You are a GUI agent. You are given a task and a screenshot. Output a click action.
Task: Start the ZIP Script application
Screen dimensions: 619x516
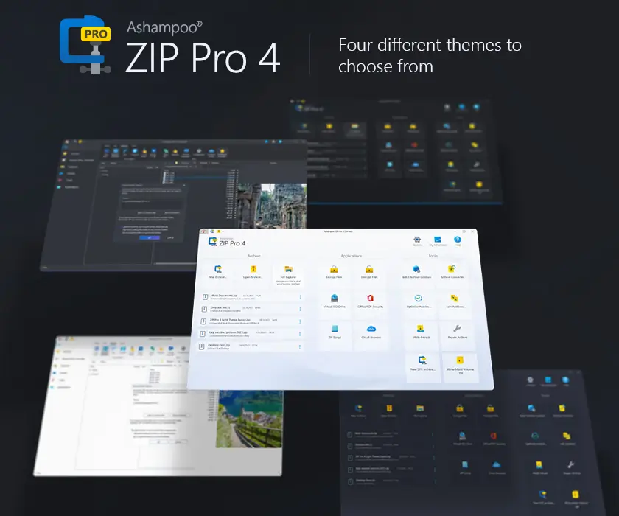click(x=334, y=333)
